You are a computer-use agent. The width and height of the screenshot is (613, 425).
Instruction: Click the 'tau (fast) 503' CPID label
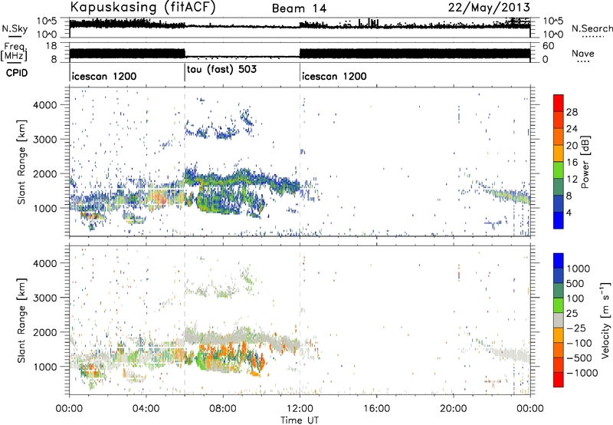coord(221,70)
